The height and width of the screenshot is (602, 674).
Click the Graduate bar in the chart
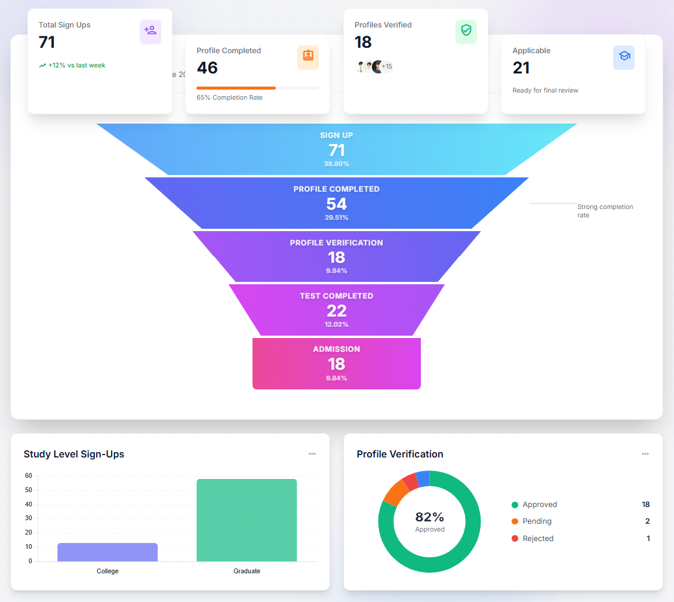tap(247, 520)
